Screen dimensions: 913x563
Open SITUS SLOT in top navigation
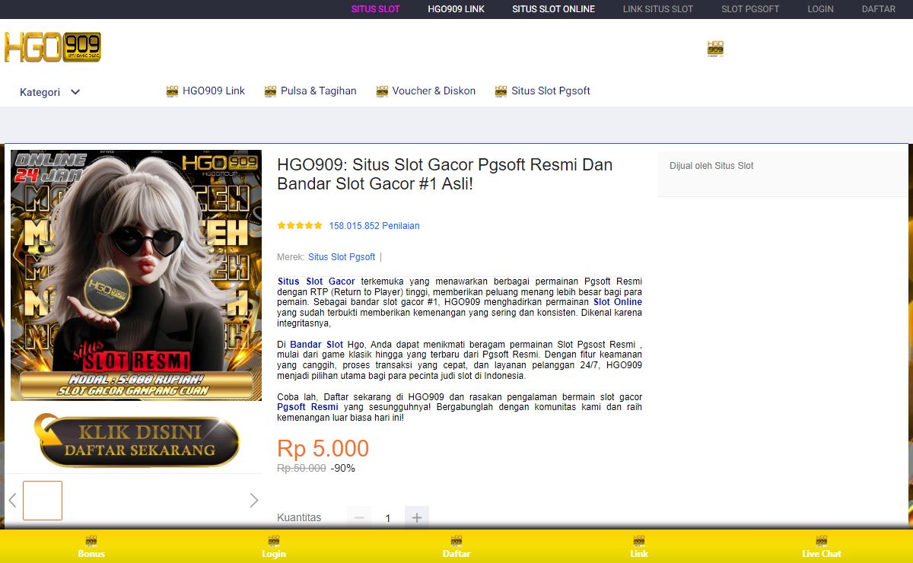pos(375,9)
